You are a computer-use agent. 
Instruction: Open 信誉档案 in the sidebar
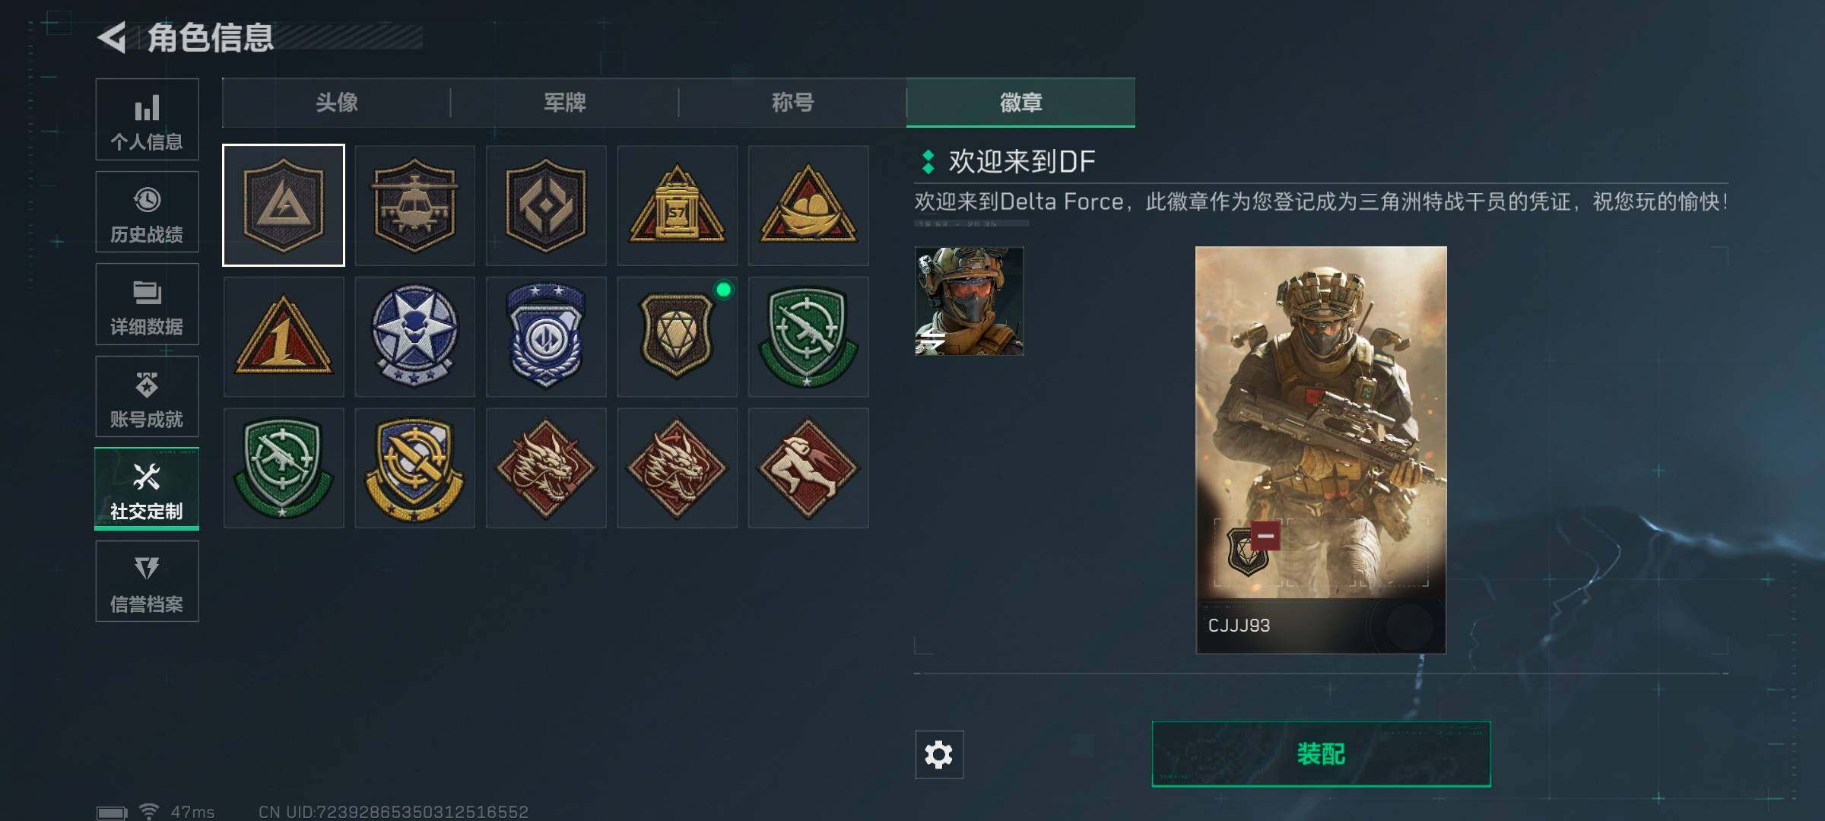147,582
